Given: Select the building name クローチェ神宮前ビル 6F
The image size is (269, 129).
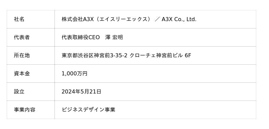Looking at the screenshot, I should (x=160, y=56).
